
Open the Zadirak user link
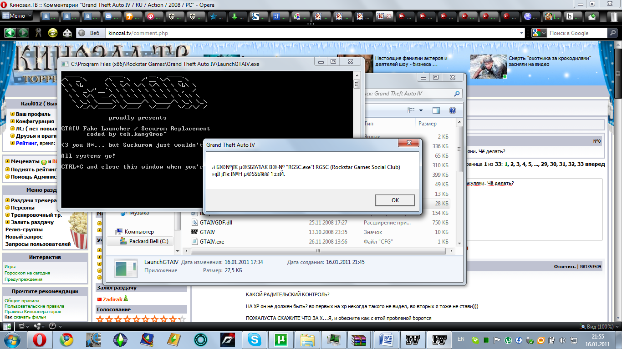tap(112, 299)
